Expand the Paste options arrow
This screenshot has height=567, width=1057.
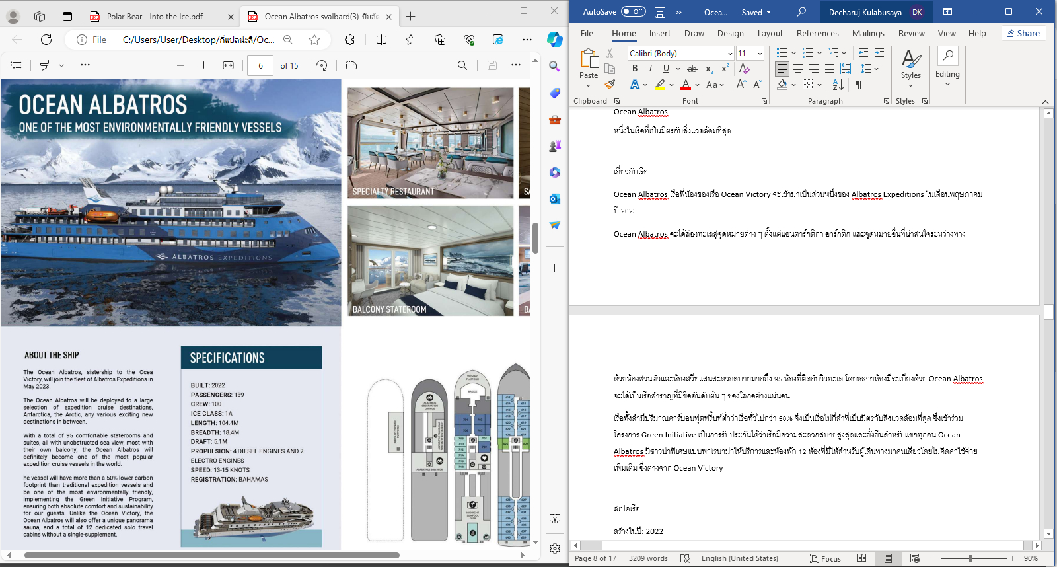(x=588, y=85)
